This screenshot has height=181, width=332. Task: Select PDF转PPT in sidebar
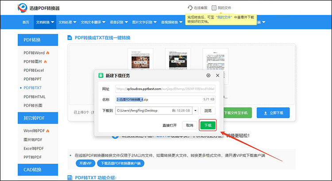coord(32,79)
